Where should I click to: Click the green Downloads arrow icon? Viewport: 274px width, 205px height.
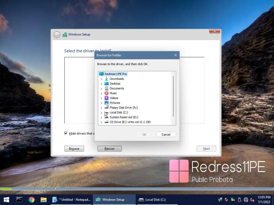pyautogui.click(x=106, y=79)
